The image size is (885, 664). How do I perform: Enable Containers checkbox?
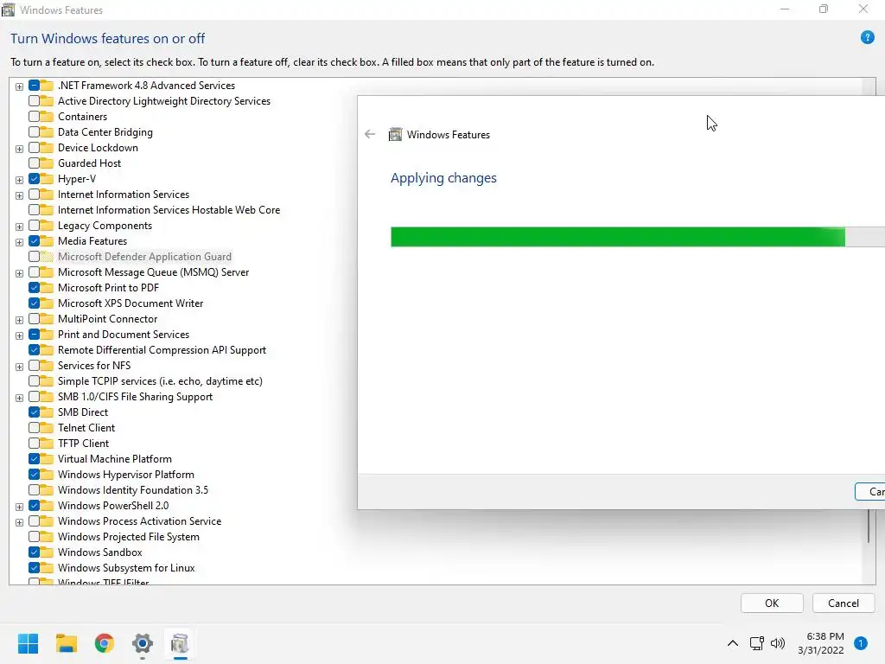(34, 117)
